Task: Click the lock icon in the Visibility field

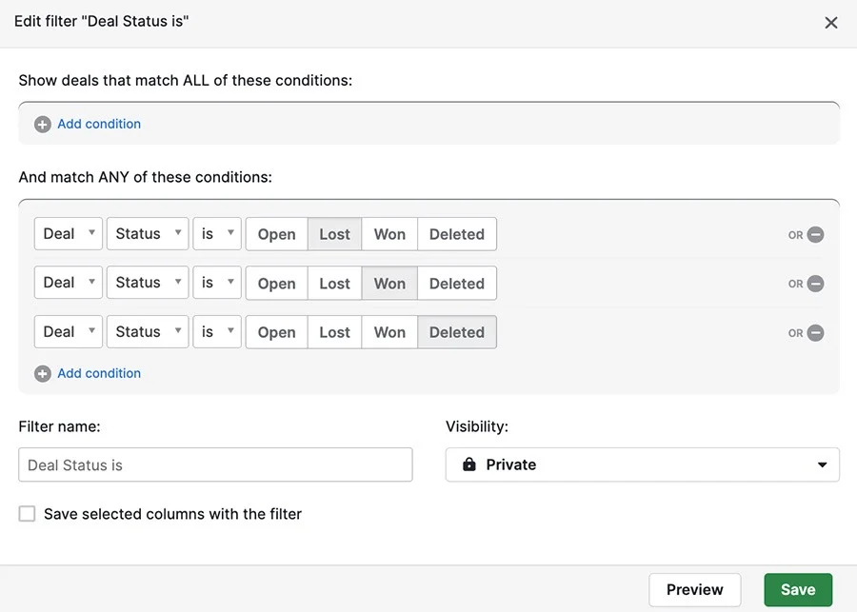Action: (468, 464)
